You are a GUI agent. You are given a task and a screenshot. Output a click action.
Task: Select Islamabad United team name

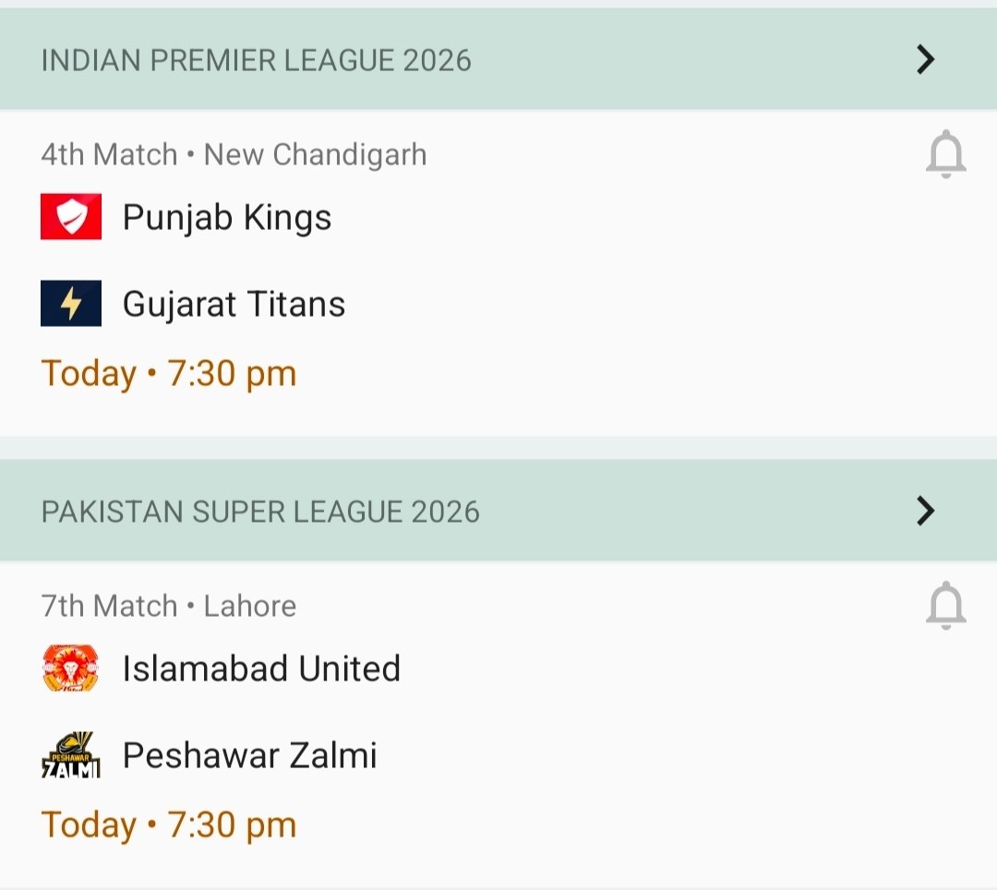pyautogui.click(x=261, y=668)
